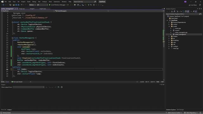Screen dimensions: 203x114
Task: Click the user account avatar icon
Action: pyautogui.click(x=185, y=2)
